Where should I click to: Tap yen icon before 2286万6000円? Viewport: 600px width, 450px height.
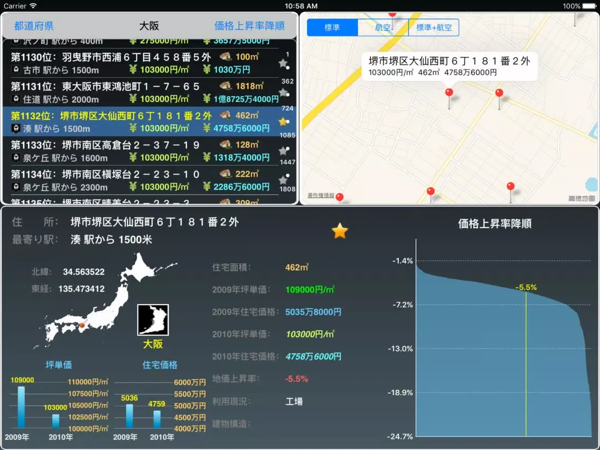207,186
